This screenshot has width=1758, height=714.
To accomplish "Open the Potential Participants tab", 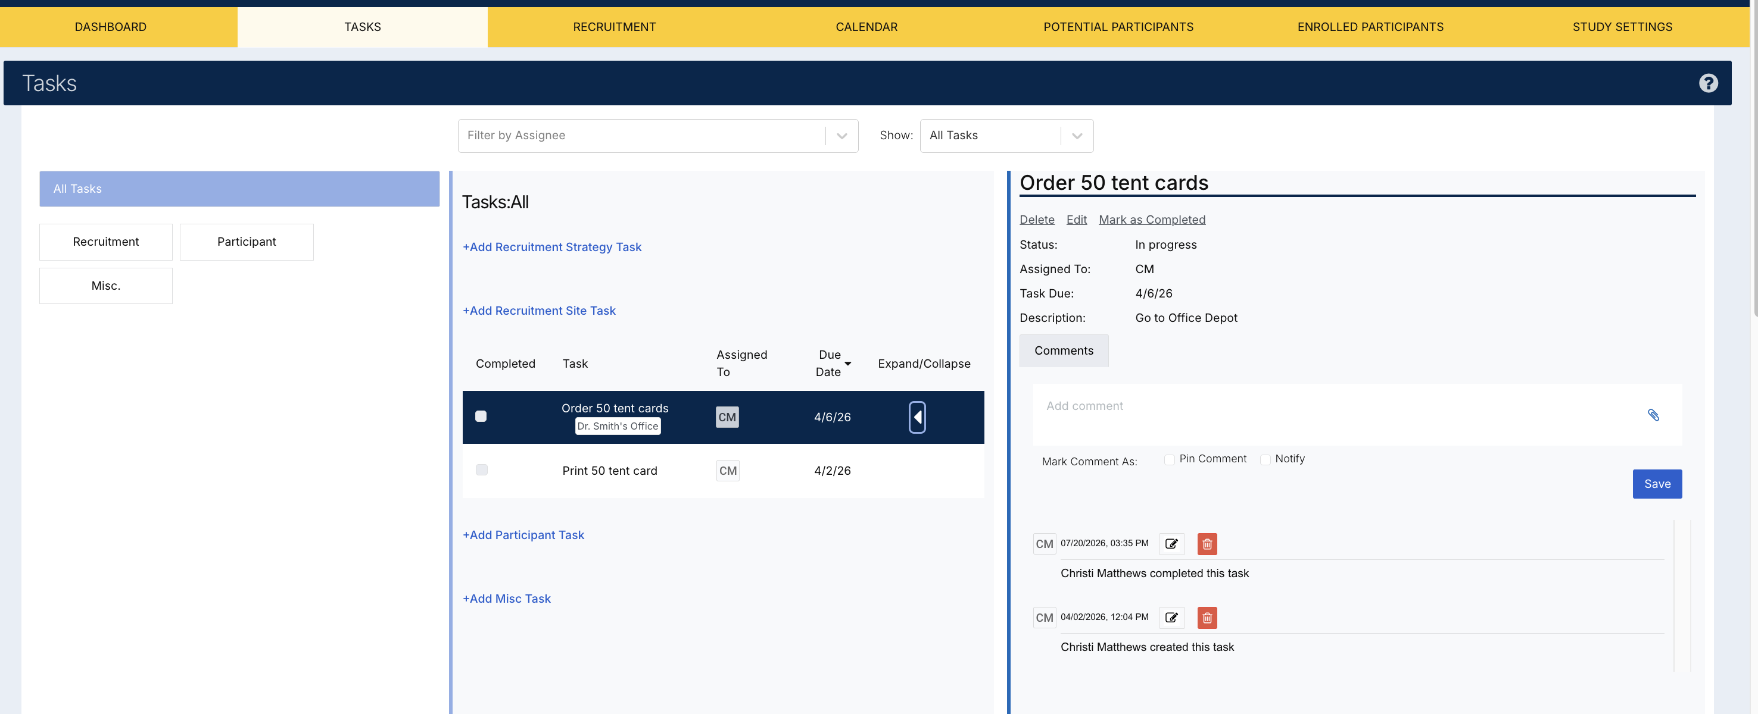I will pyautogui.click(x=1118, y=27).
